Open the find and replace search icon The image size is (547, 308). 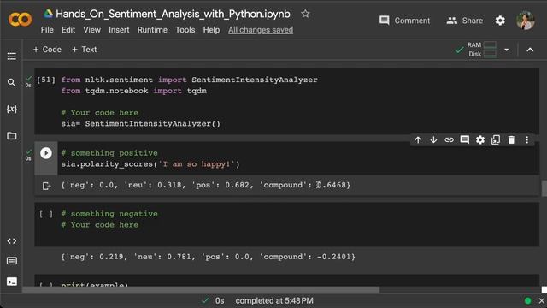pyautogui.click(x=11, y=82)
